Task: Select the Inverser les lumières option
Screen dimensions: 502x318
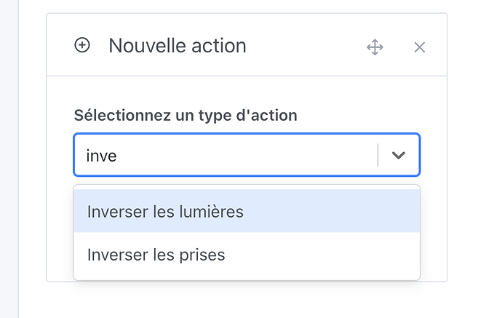Action: pos(165,212)
